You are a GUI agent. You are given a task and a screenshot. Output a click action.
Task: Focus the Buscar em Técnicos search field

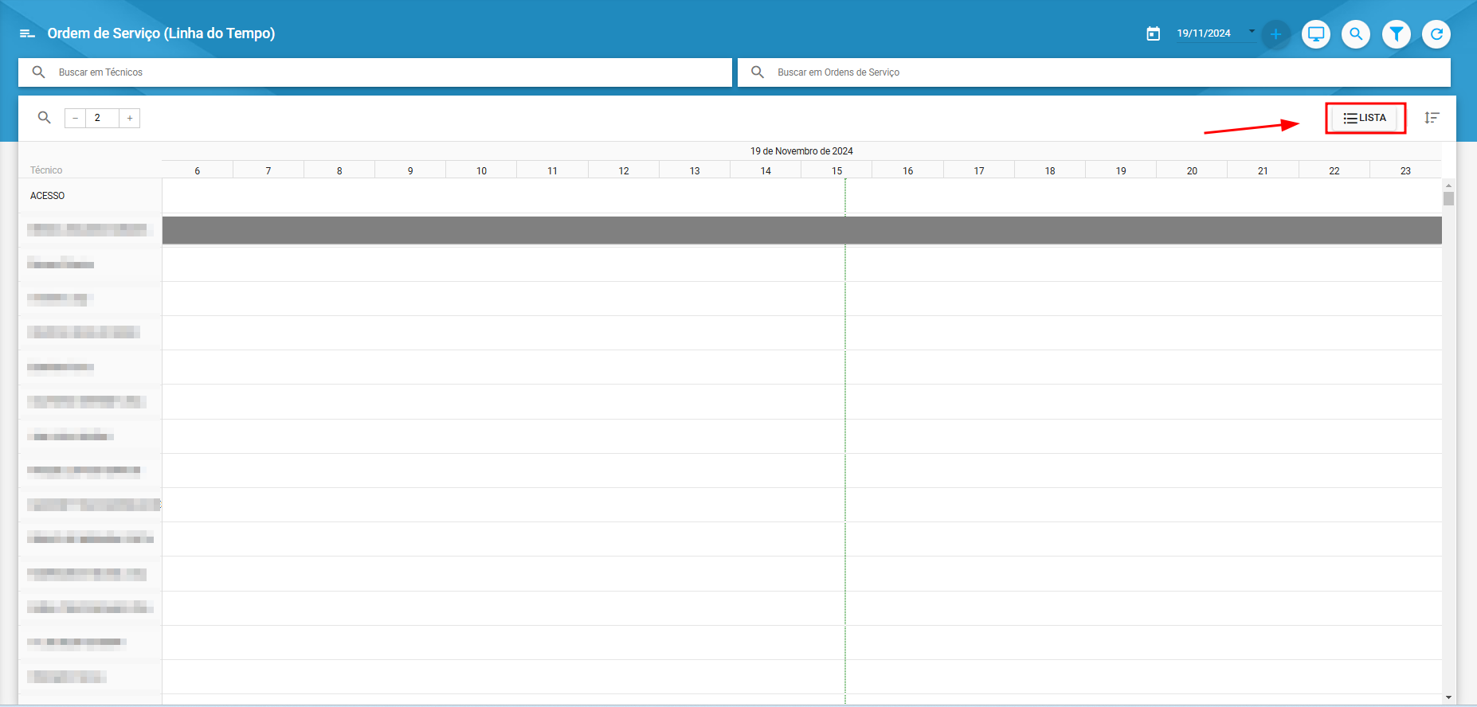pos(375,72)
